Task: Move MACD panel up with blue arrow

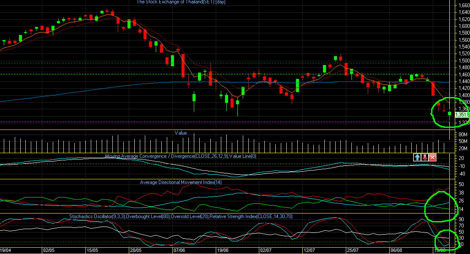Action: [x=417, y=157]
